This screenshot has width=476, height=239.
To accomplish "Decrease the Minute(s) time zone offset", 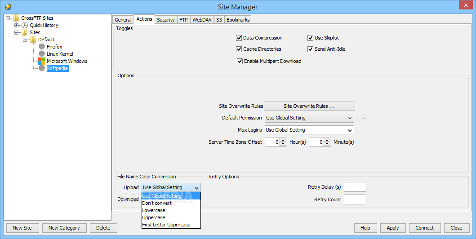I will (x=327, y=144).
